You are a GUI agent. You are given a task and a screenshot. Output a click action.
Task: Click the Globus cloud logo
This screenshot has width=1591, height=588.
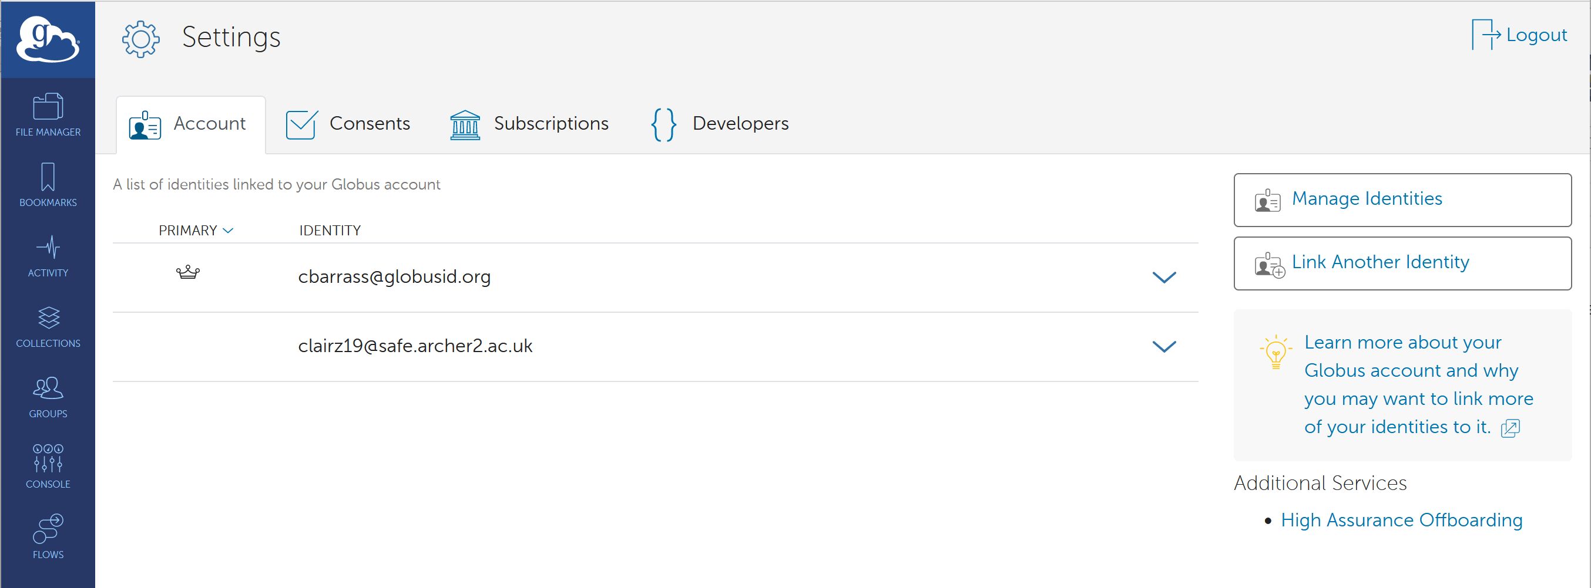coord(48,39)
